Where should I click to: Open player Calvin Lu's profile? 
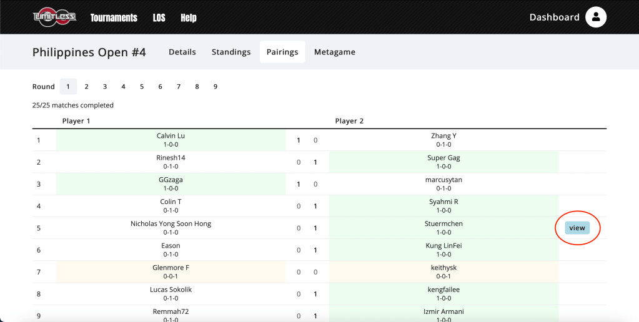point(171,136)
